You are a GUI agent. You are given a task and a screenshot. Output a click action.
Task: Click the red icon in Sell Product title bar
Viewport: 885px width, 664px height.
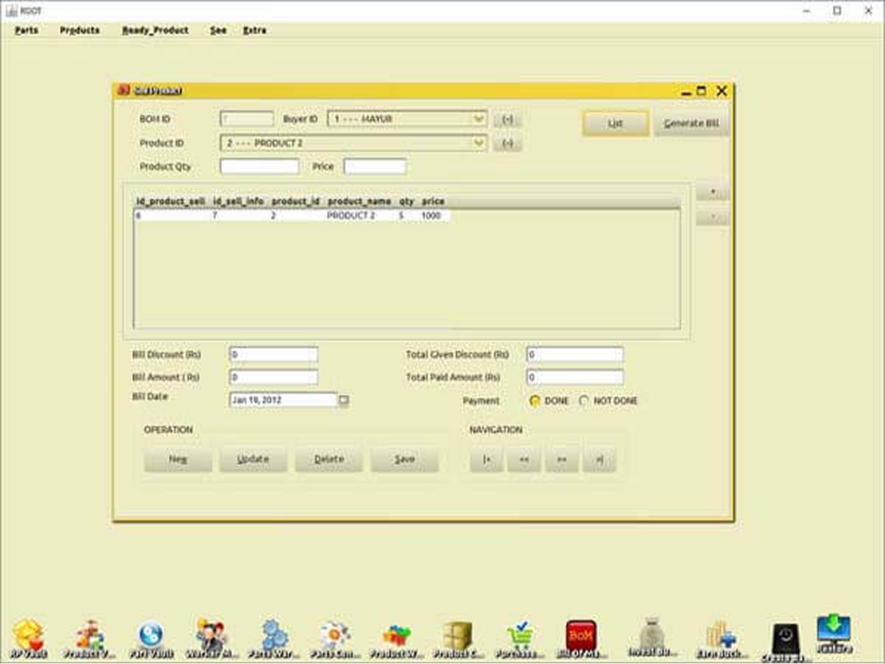(124, 90)
